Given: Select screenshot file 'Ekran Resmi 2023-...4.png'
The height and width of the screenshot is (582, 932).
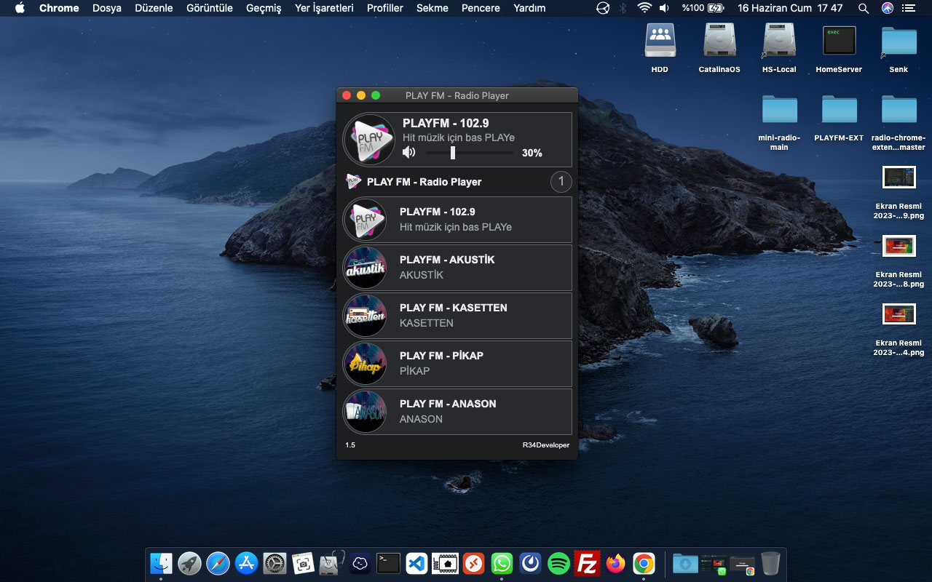Looking at the screenshot, I should pos(899,314).
